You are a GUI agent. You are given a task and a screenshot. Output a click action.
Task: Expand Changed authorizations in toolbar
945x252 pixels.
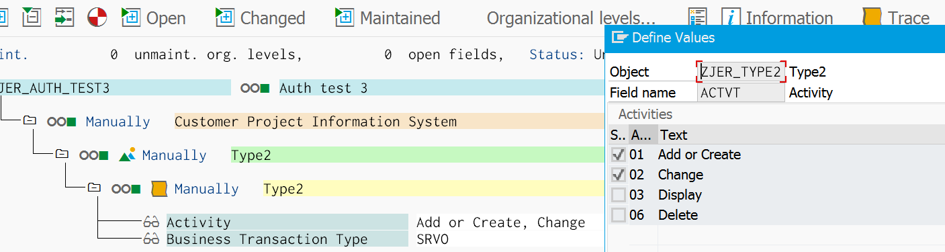260,18
